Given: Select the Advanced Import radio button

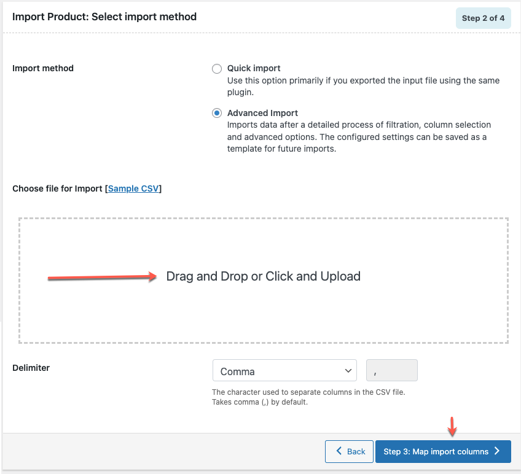Looking at the screenshot, I should 217,113.
